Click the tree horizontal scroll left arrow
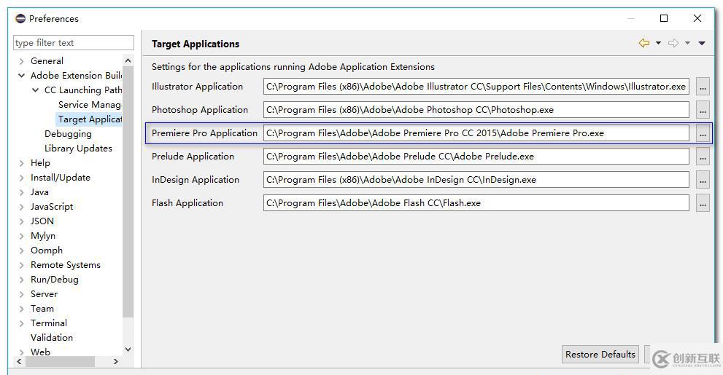The height and width of the screenshot is (375, 723). click(20, 362)
